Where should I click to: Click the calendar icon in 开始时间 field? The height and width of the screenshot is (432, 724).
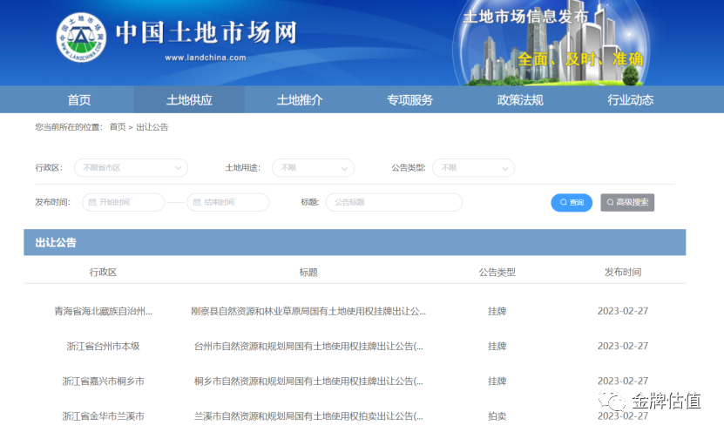92,202
